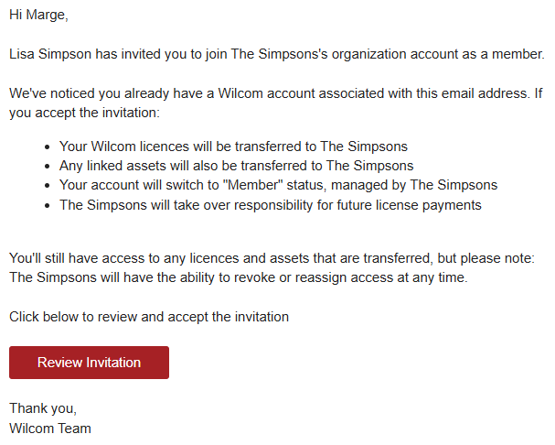Click the name "Lisa Simpson" in the invitation sentence

click(50, 54)
